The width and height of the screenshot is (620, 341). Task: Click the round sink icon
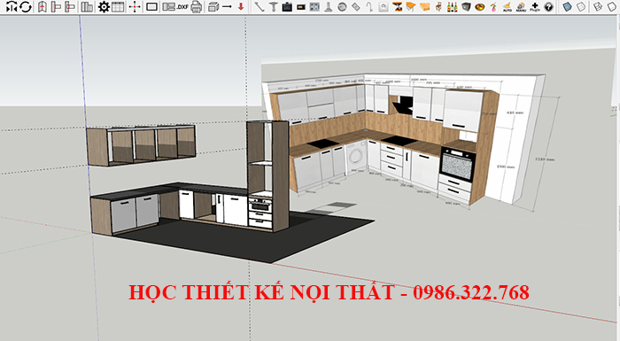[343, 6]
